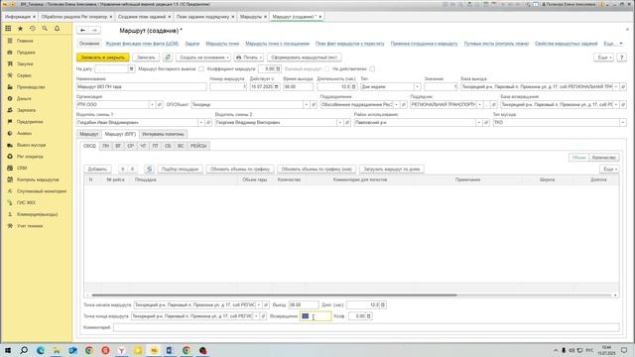Toggle Маршрут бестарного вывоза checkbox

coord(201,69)
